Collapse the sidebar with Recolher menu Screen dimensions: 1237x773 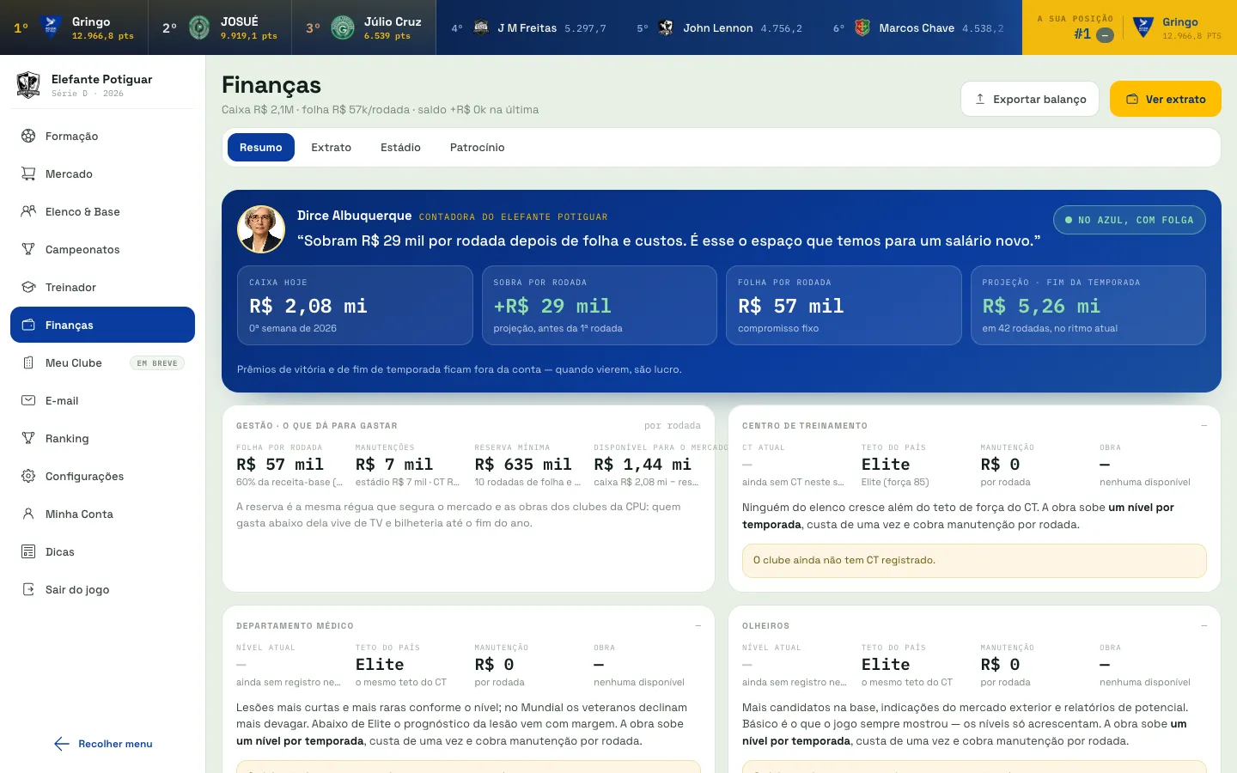click(x=103, y=744)
